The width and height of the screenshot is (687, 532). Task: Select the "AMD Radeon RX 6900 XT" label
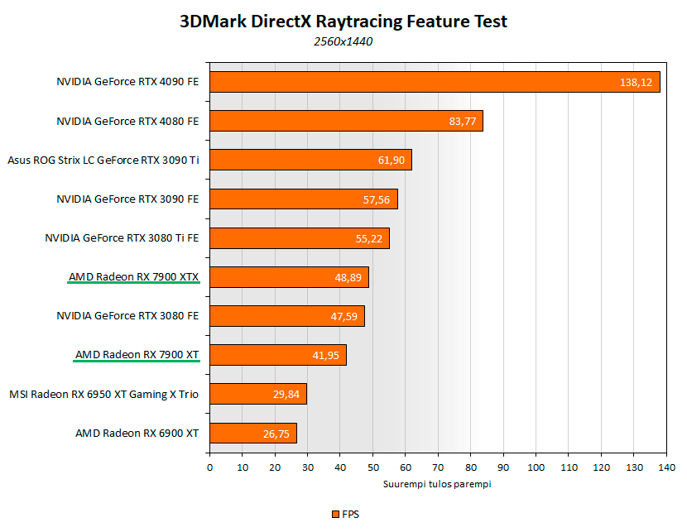[x=137, y=434]
